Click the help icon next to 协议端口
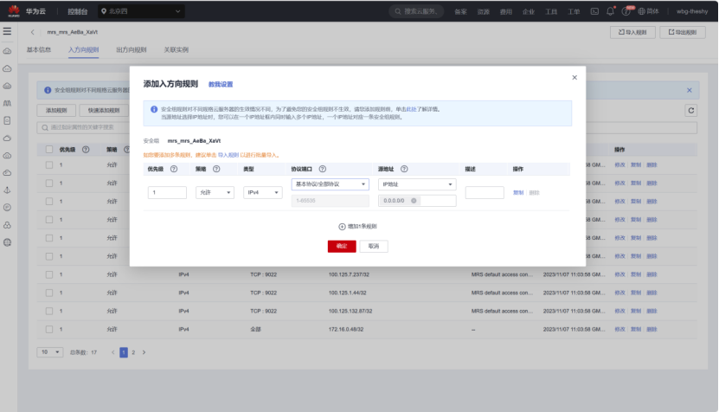 point(323,169)
